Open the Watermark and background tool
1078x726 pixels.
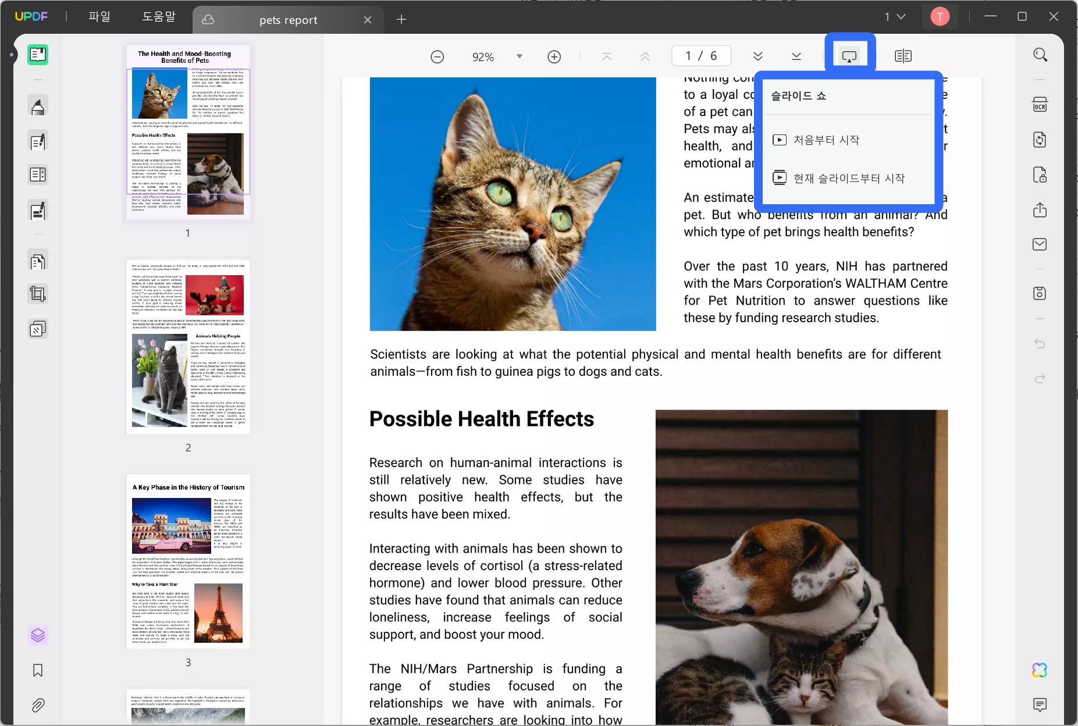38,329
